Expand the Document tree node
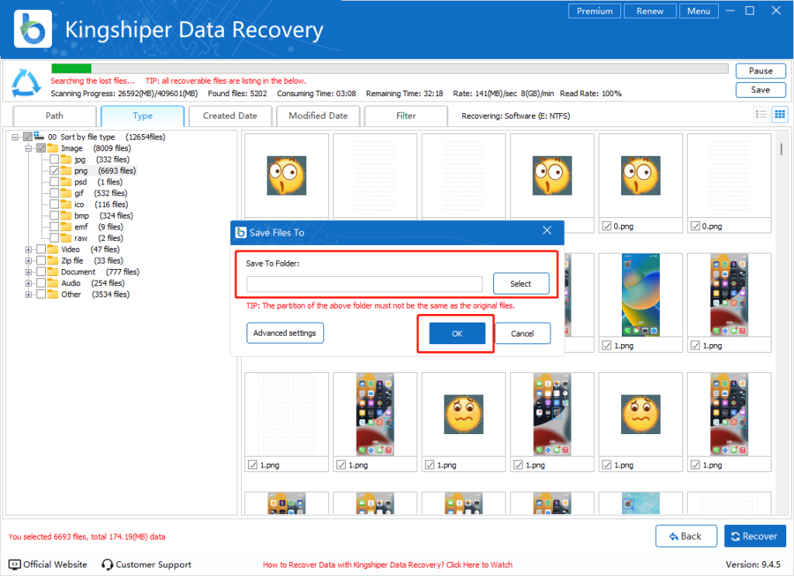Screen dimensions: 794x576 coord(29,272)
